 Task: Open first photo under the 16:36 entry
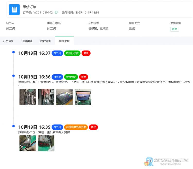[x=28, y=97]
